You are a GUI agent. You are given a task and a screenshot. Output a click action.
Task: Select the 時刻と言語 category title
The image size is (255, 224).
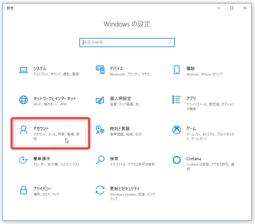pyautogui.click(x=120, y=128)
